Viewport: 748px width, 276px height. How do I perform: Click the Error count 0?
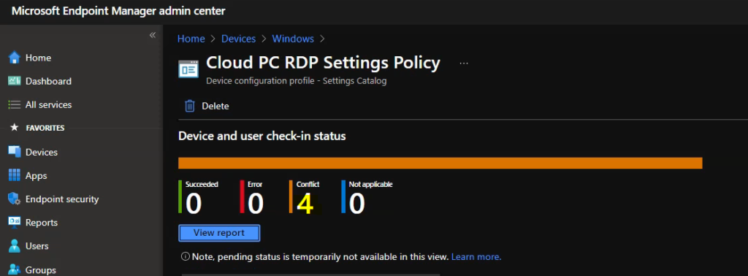click(x=256, y=204)
